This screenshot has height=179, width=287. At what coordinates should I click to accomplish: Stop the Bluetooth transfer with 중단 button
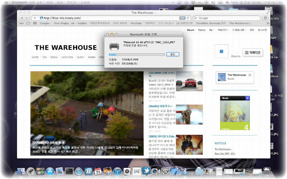[173, 55]
